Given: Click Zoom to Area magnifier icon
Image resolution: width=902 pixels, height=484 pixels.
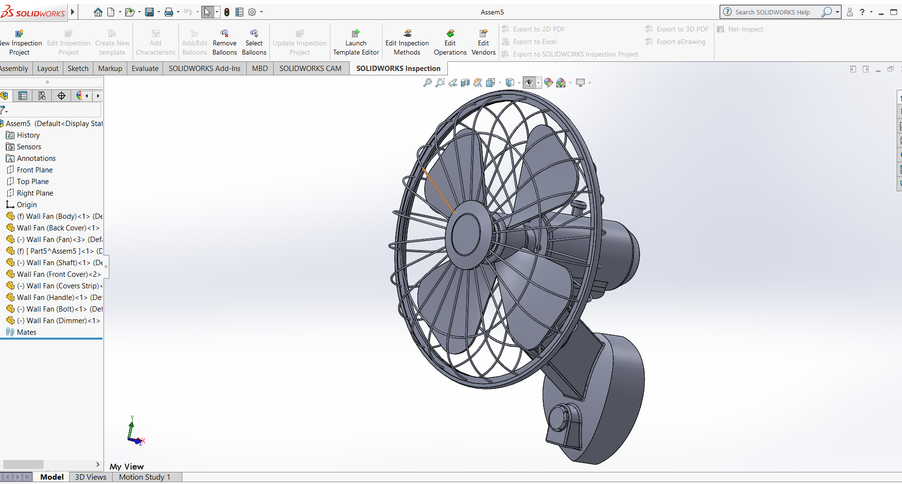Looking at the screenshot, I should (440, 83).
